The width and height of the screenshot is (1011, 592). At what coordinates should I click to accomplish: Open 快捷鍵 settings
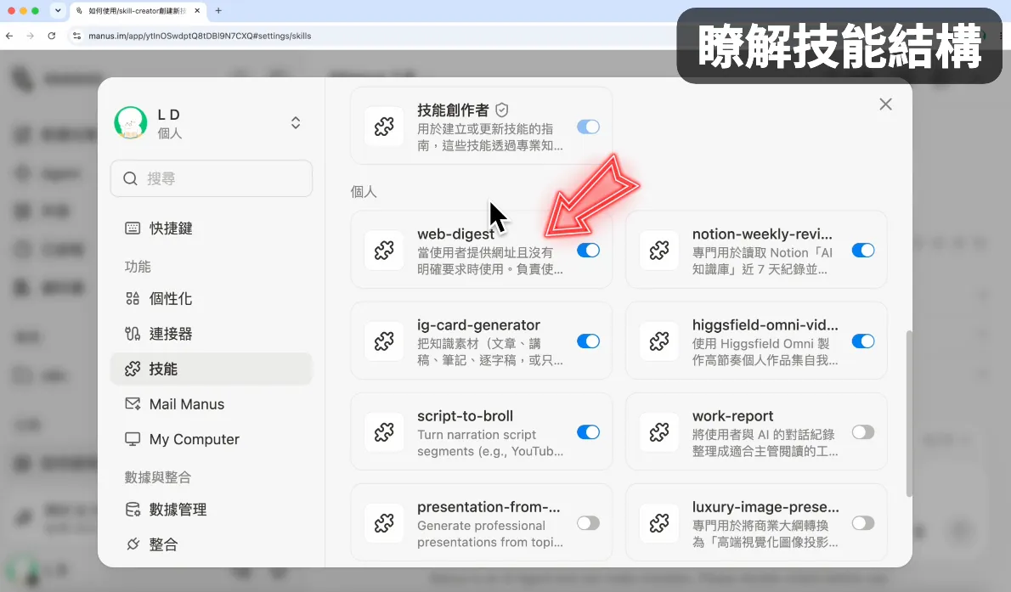click(212, 228)
